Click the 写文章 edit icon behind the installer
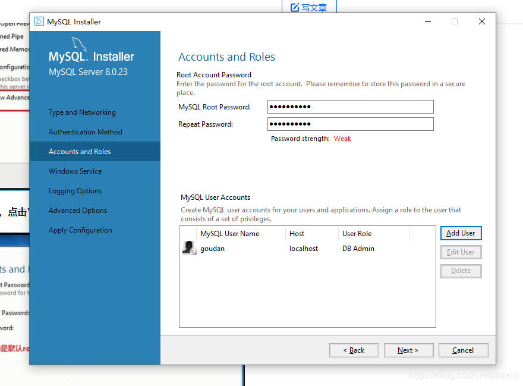This screenshot has height=386, width=523. pyautogui.click(x=295, y=7)
